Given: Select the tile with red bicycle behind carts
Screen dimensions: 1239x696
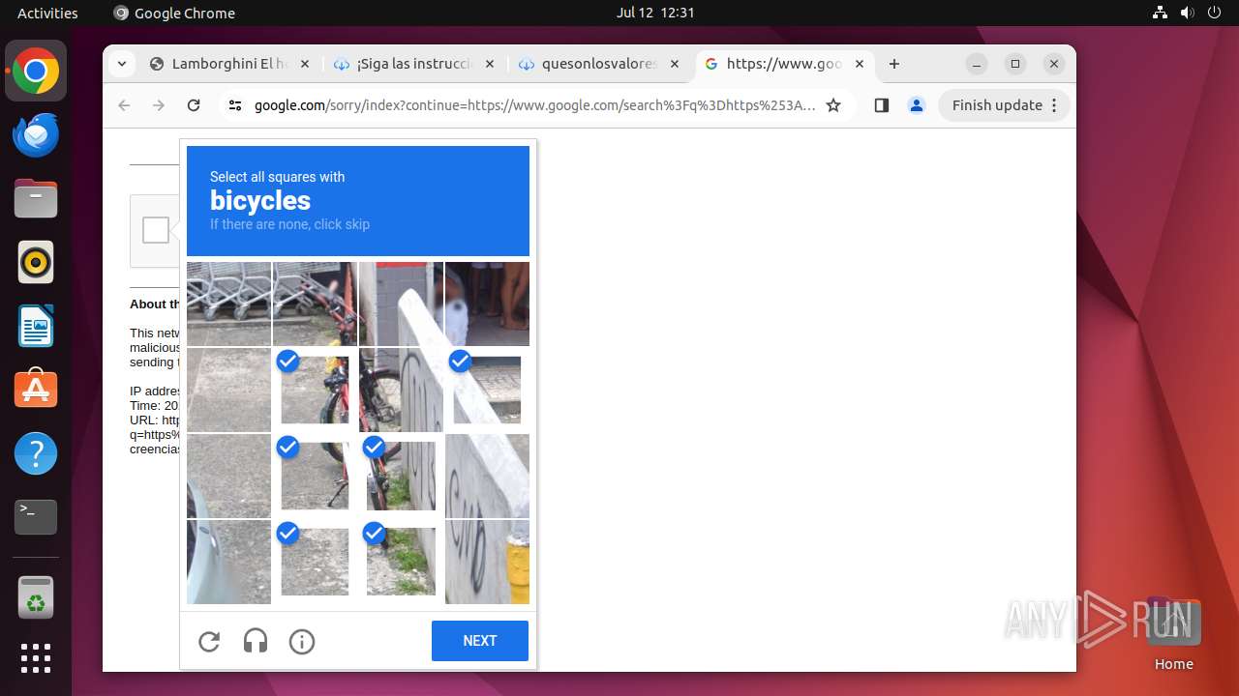Looking at the screenshot, I should click(315, 304).
